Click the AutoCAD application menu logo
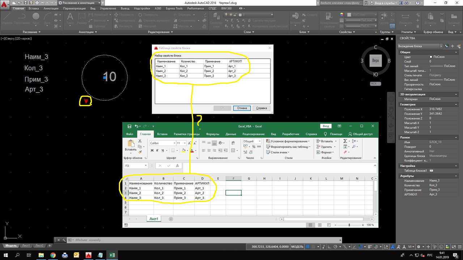 coord(5,4)
